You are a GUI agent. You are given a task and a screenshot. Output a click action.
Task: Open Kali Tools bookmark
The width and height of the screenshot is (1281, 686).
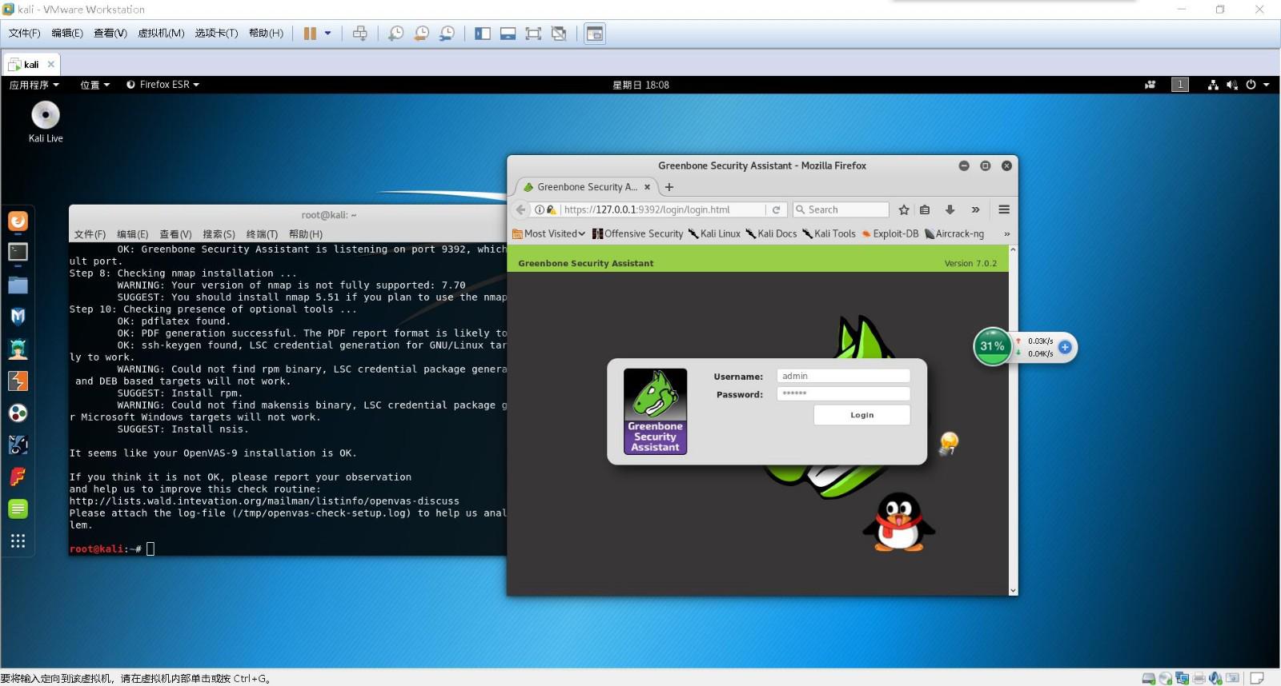(829, 233)
